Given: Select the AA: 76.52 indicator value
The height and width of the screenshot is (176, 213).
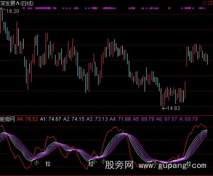Looking at the screenshot, I should click(x=28, y=119).
